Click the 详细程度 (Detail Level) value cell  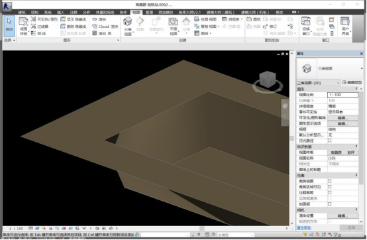point(342,106)
